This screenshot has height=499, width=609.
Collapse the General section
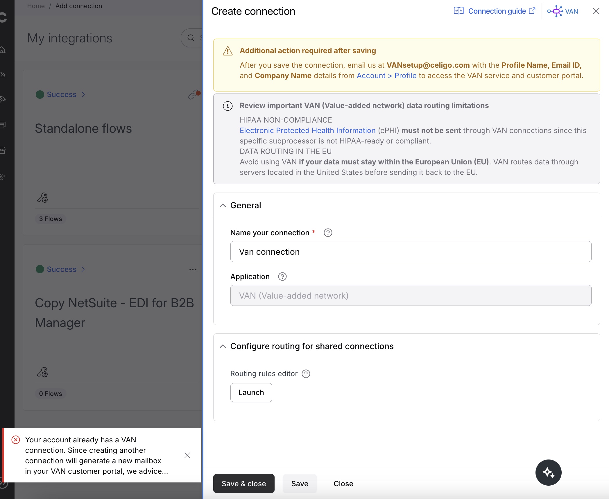(223, 205)
